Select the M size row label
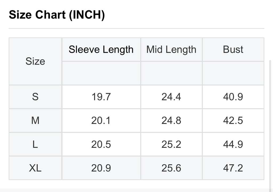 (x=35, y=121)
